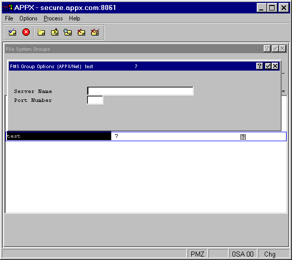Screen dimensions: 292x260
Task: Select the Inquire mode magnifier icon
Action: click(68, 32)
